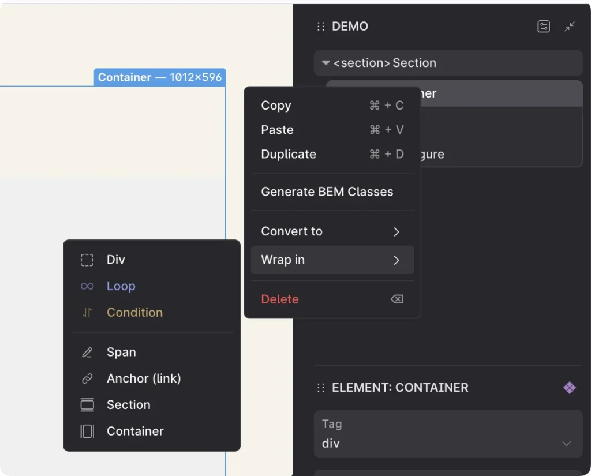
Task: Click the Condition arrows icon
Action: pos(87,313)
